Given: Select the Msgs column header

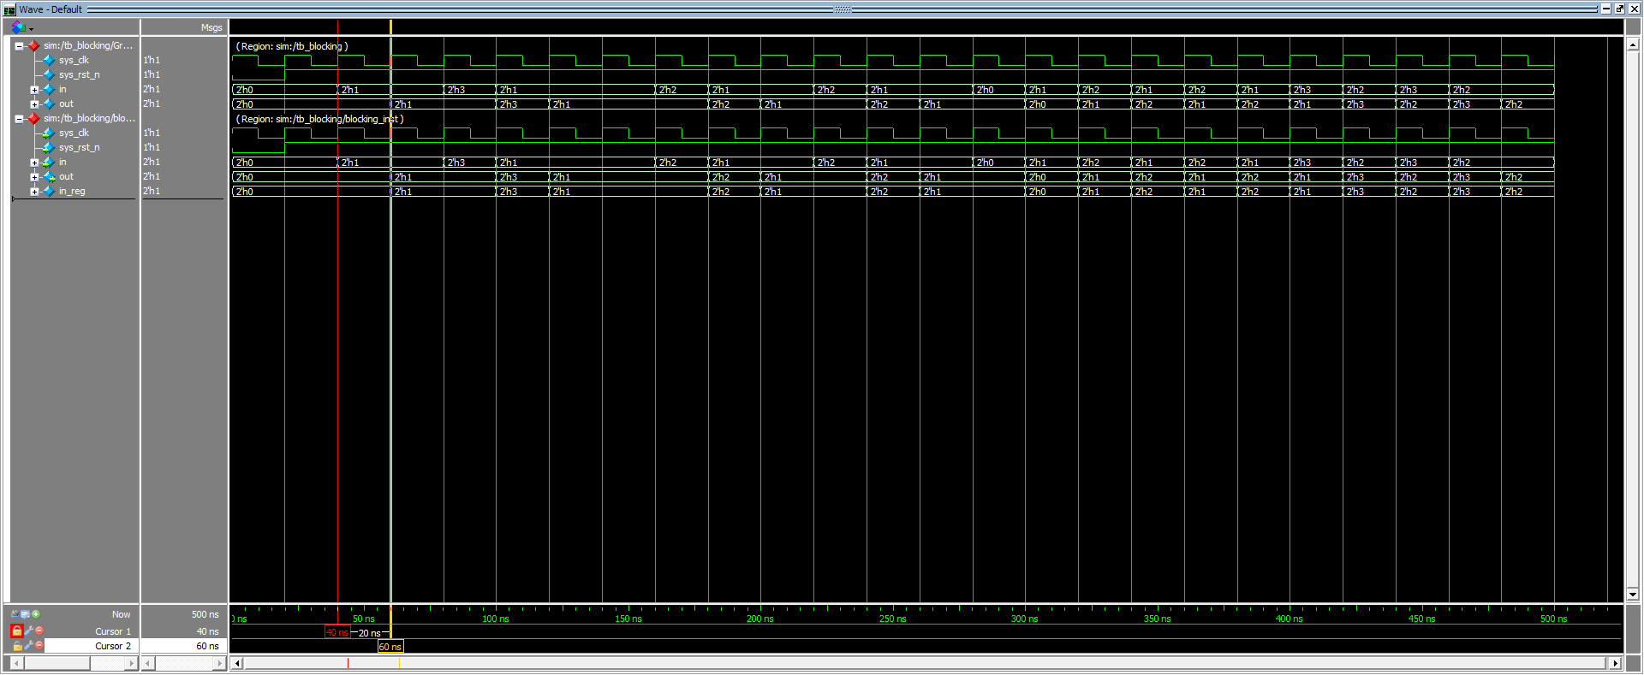Looking at the screenshot, I should 211,28.
